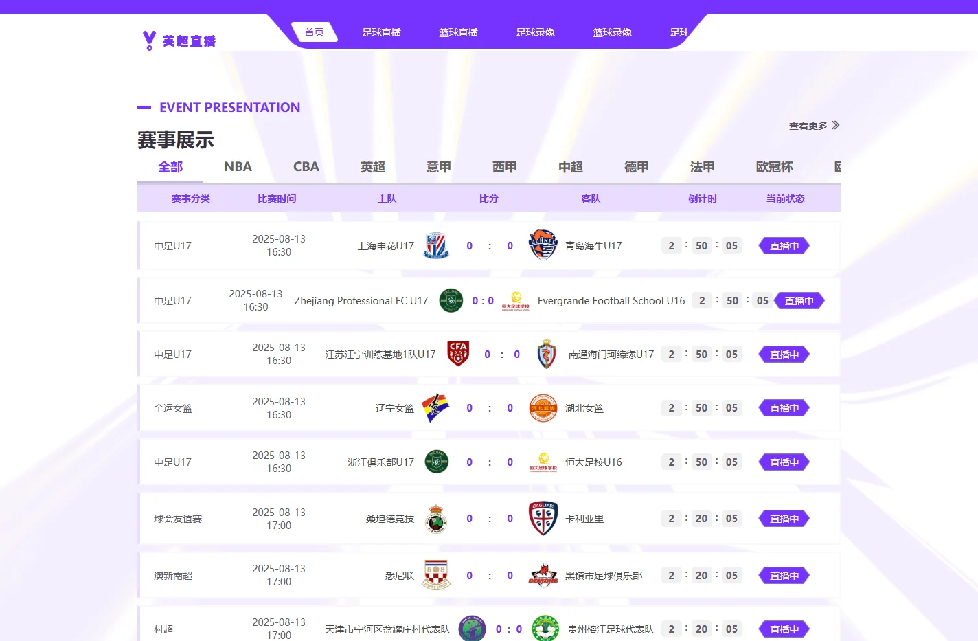
Task: Click the 天津市宁河区盆罐庄村代表队 logo
Action: coord(472,629)
